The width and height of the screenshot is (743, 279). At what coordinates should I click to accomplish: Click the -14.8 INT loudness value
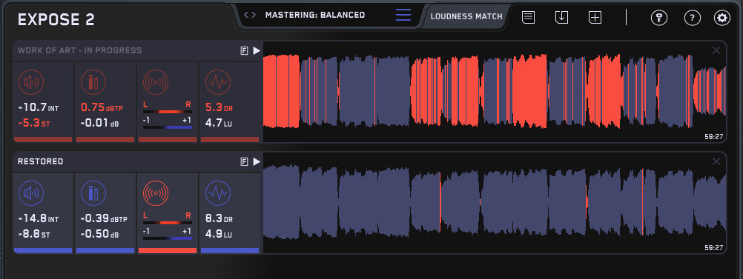point(39,219)
